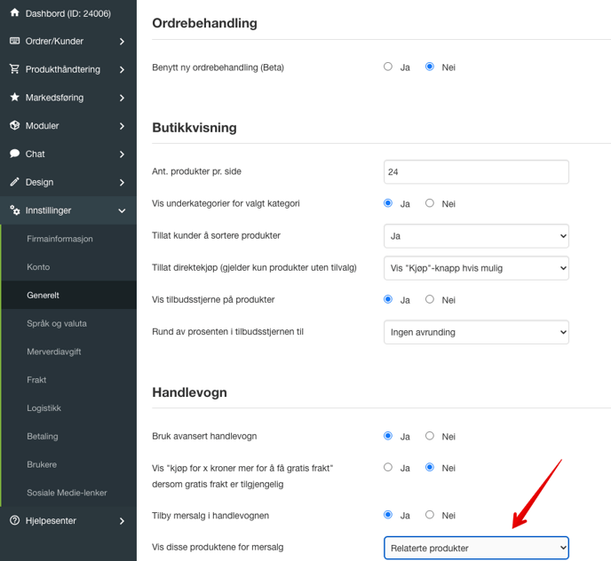Click the Markedsføring star icon
The image size is (611, 561).
pyautogui.click(x=15, y=97)
